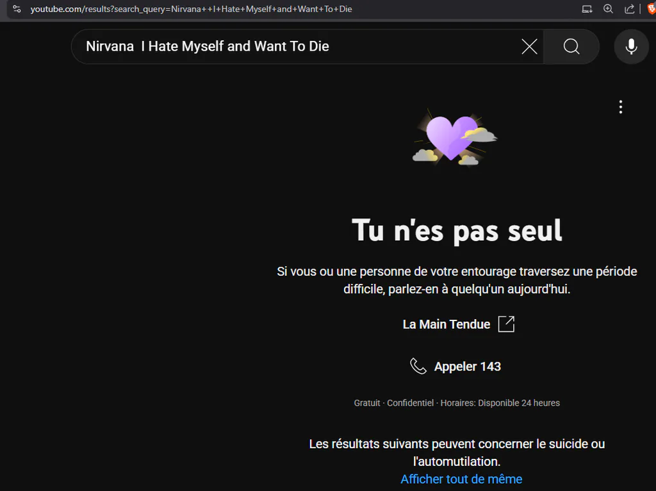Click Afficher tout de même link

tap(461, 479)
